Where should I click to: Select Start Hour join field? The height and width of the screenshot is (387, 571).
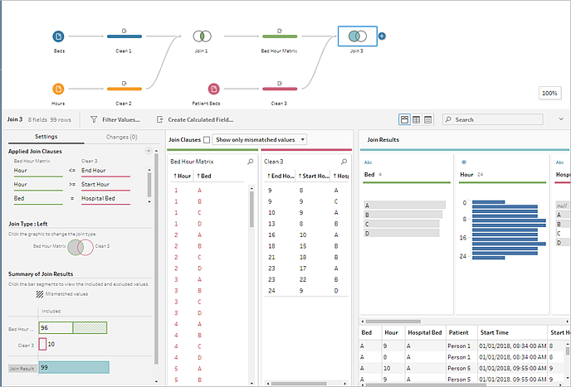click(105, 185)
